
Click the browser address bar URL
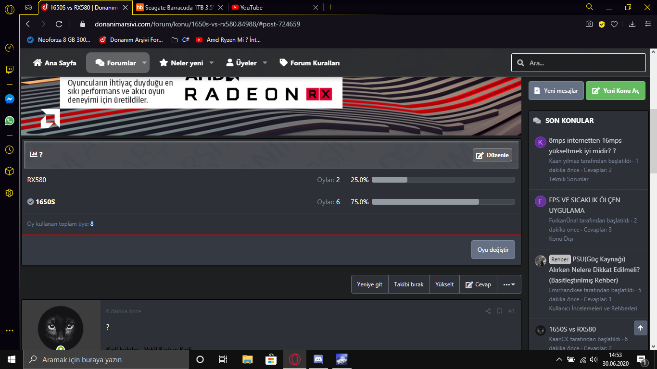tap(197, 24)
